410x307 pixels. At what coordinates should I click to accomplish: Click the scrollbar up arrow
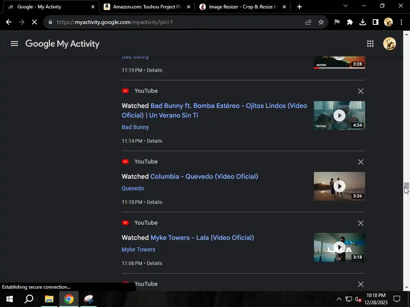406,34
